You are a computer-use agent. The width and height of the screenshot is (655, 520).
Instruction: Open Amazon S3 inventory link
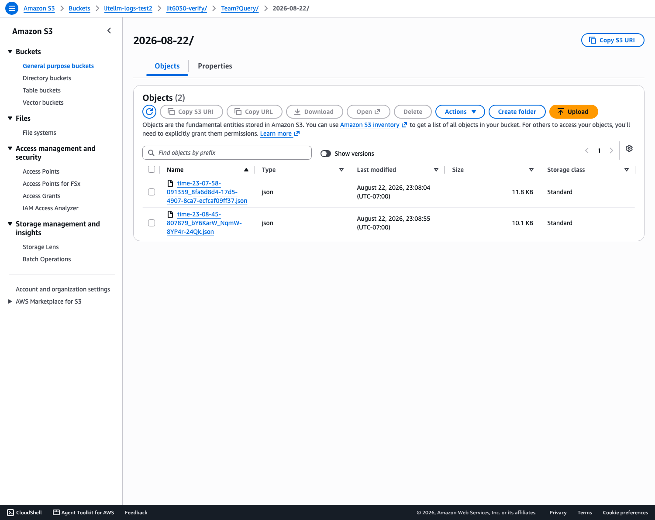(x=373, y=125)
